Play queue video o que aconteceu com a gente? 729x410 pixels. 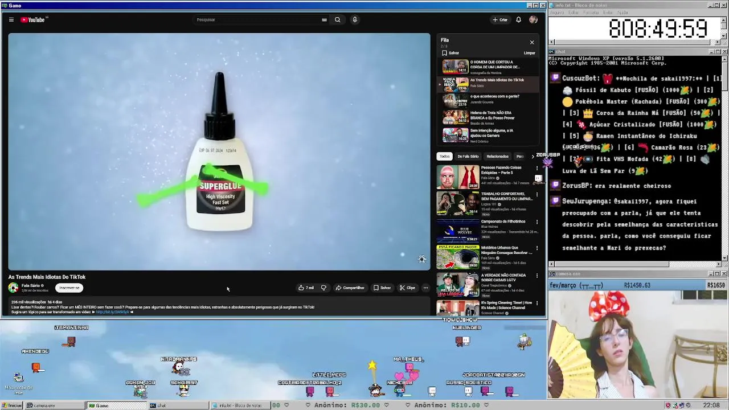coord(489,101)
